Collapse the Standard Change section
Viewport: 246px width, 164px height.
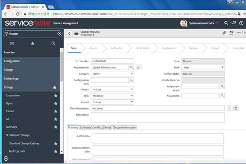click(x=7, y=135)
